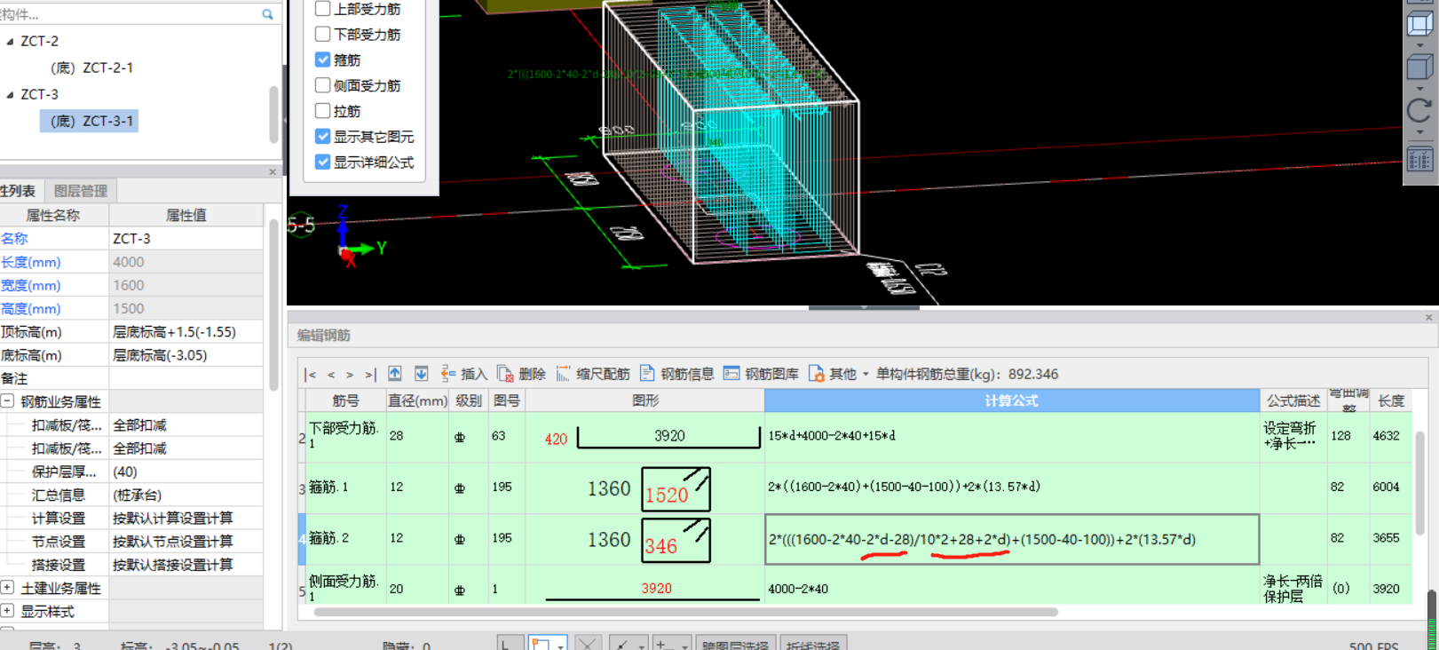Go to previous rebar row arrow
Viewport: 1439px width, 650px height.
point(330,375)
